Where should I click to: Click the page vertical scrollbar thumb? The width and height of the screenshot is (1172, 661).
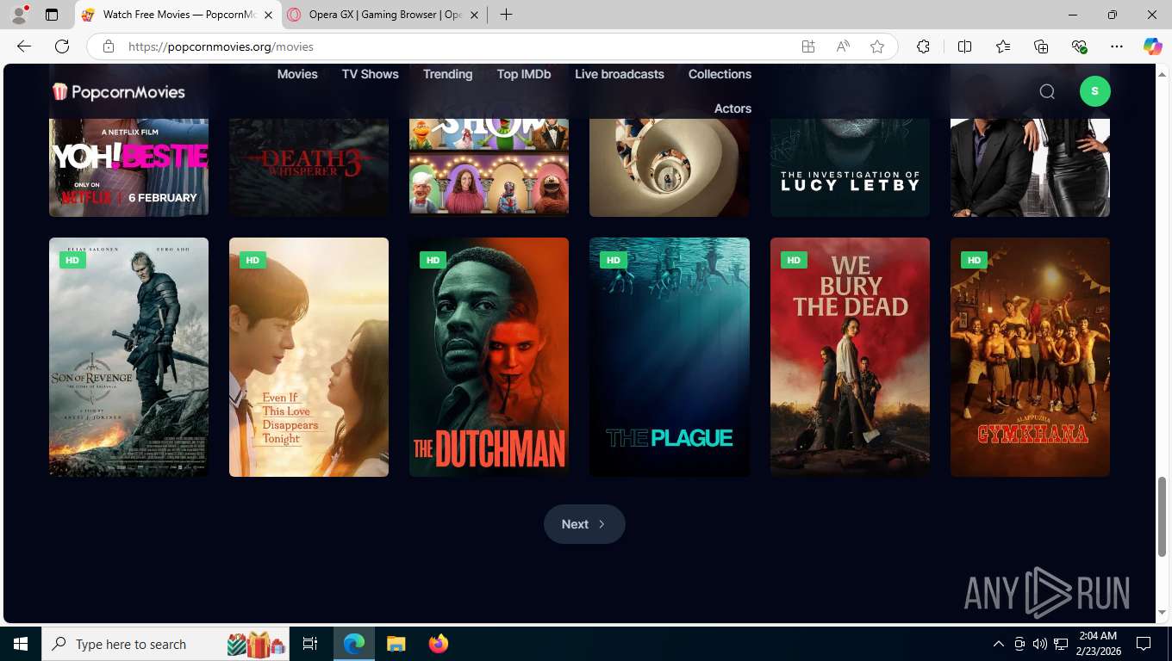coord(1162,516)
